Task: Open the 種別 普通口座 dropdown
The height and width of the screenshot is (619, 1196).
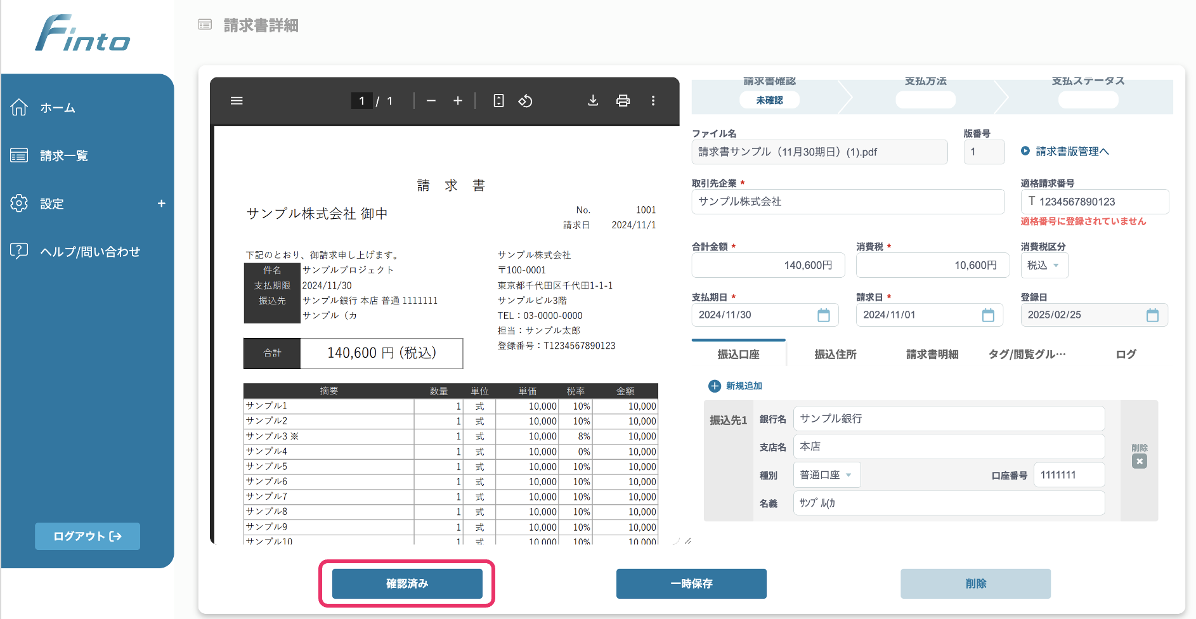Action: [x=826, y=475]
